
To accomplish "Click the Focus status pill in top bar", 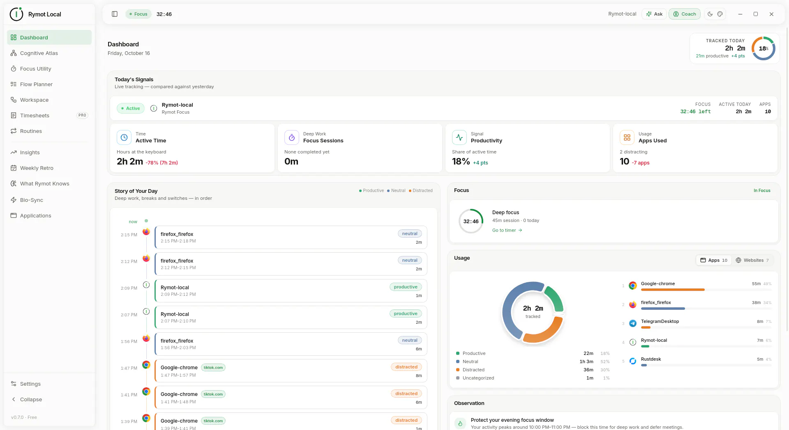I will tap(138, 14).
